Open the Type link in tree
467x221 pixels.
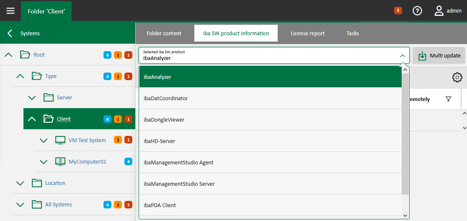(51, 76)
